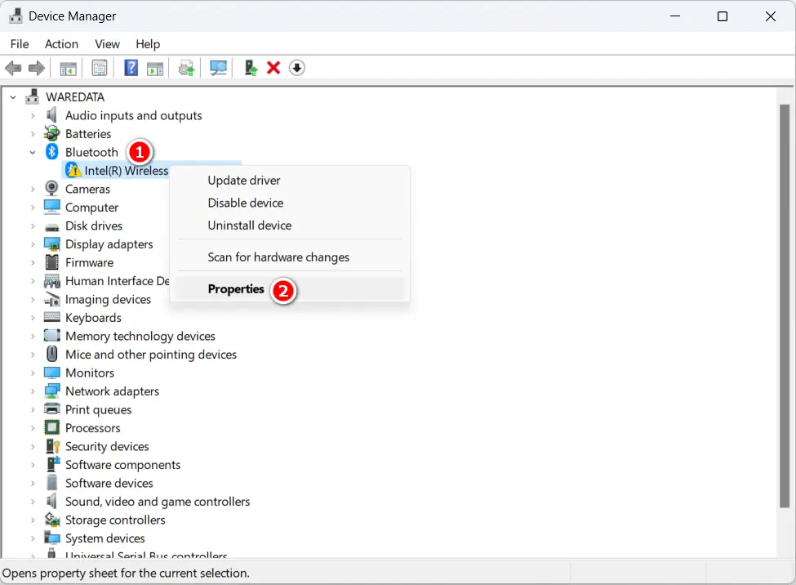Image resolution: width=796 pixels, height=585 pixels.
Task: Collapse the Bluetooth category
Action: click(x=33, y=152)
